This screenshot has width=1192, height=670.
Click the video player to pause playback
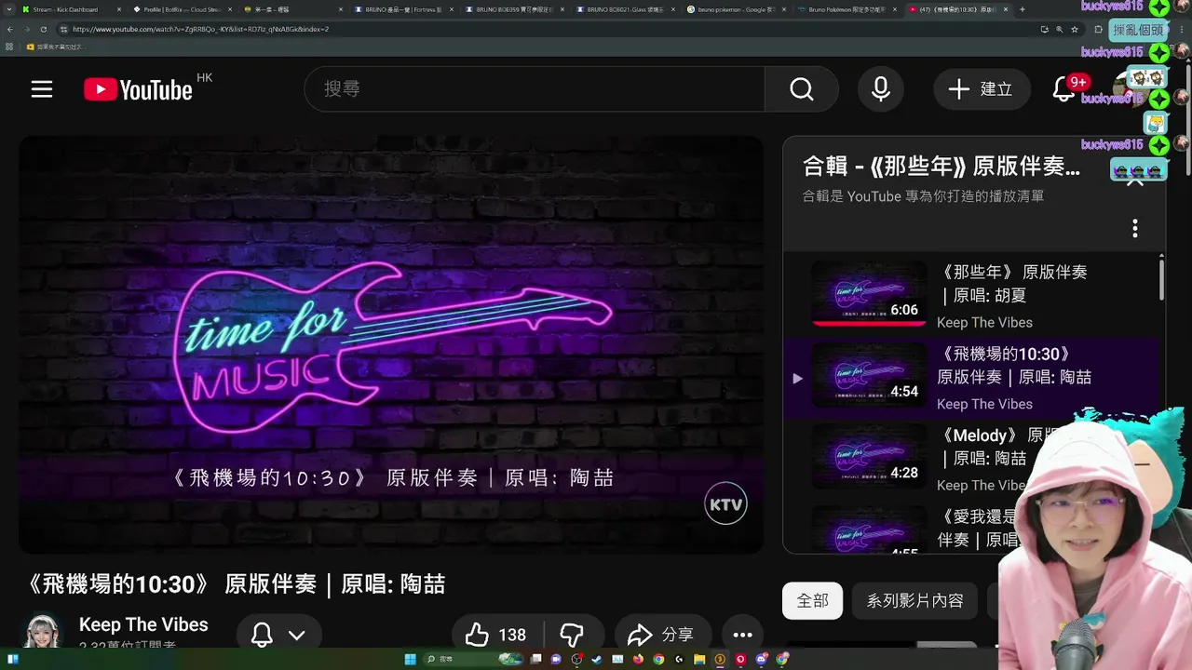click(x=391, y=344)
